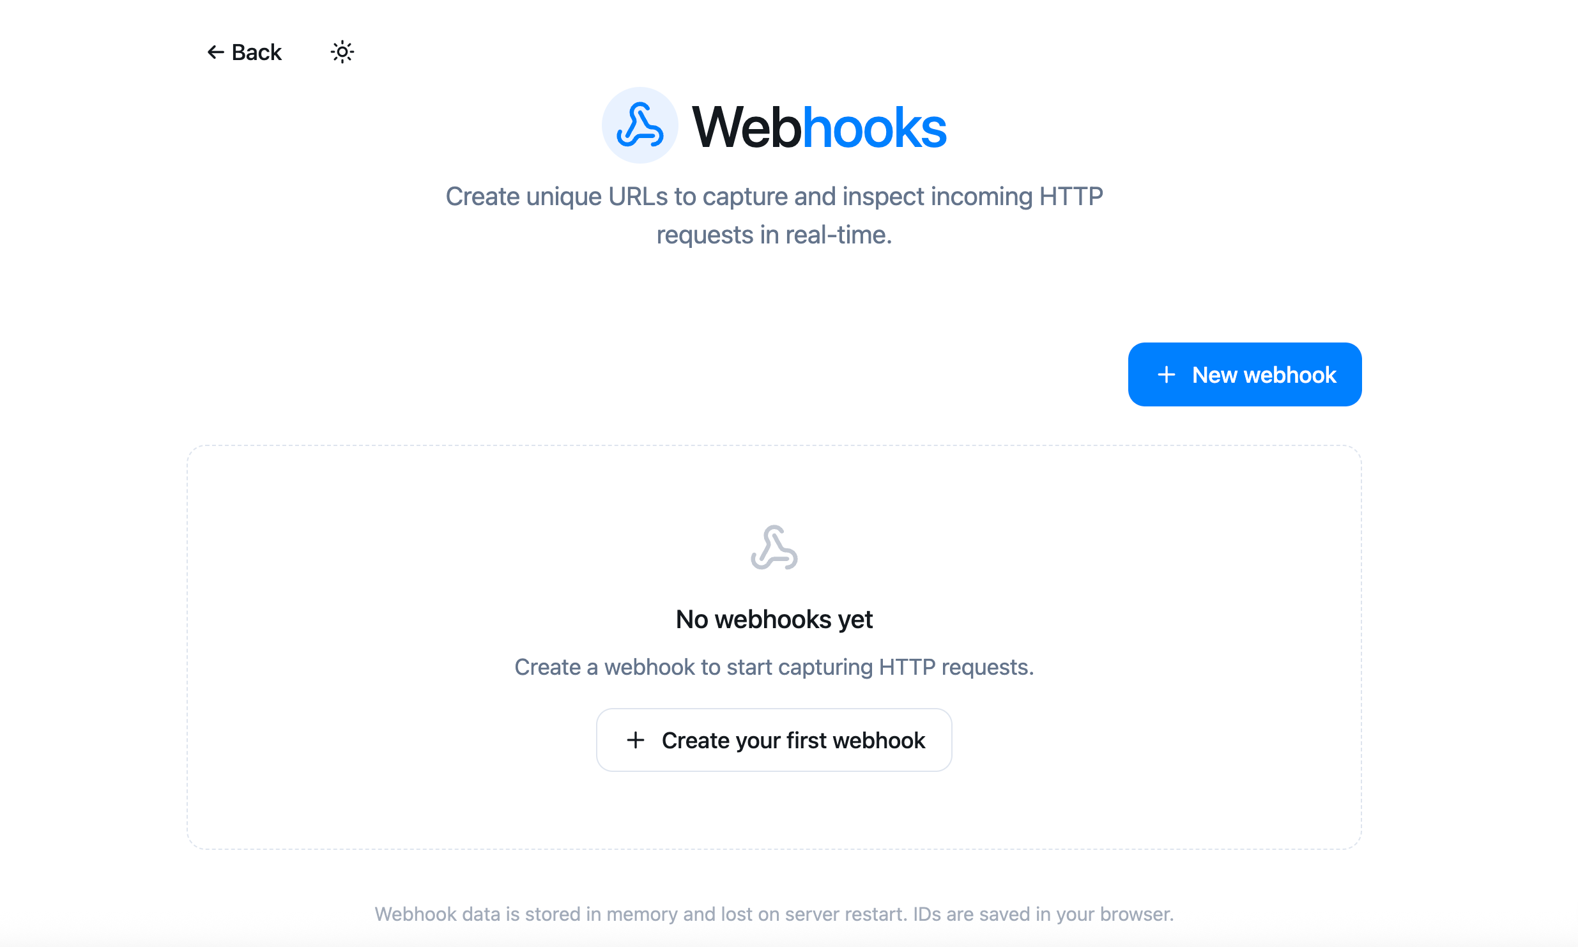
Task: Click the 'New webhook' label text
Action: click(x=1264, y=374)
